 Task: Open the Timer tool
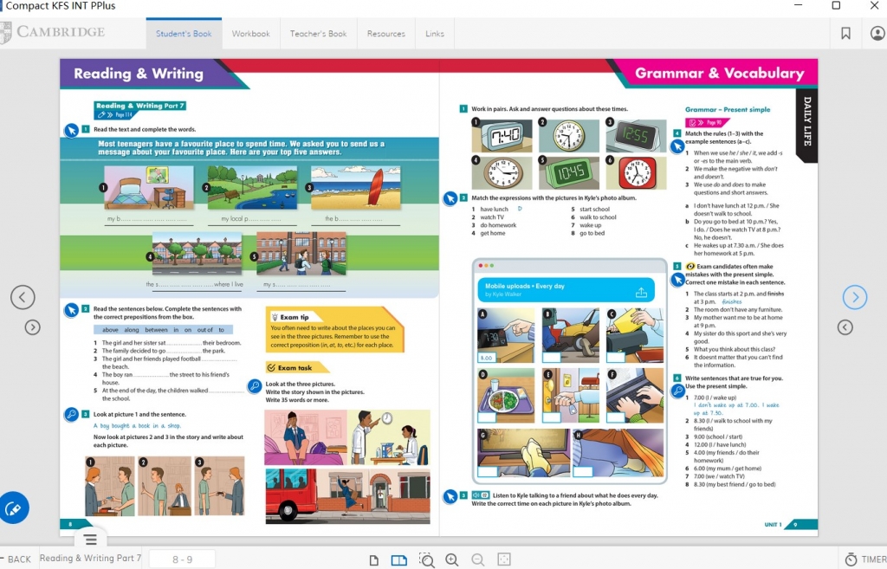(865, 559)
